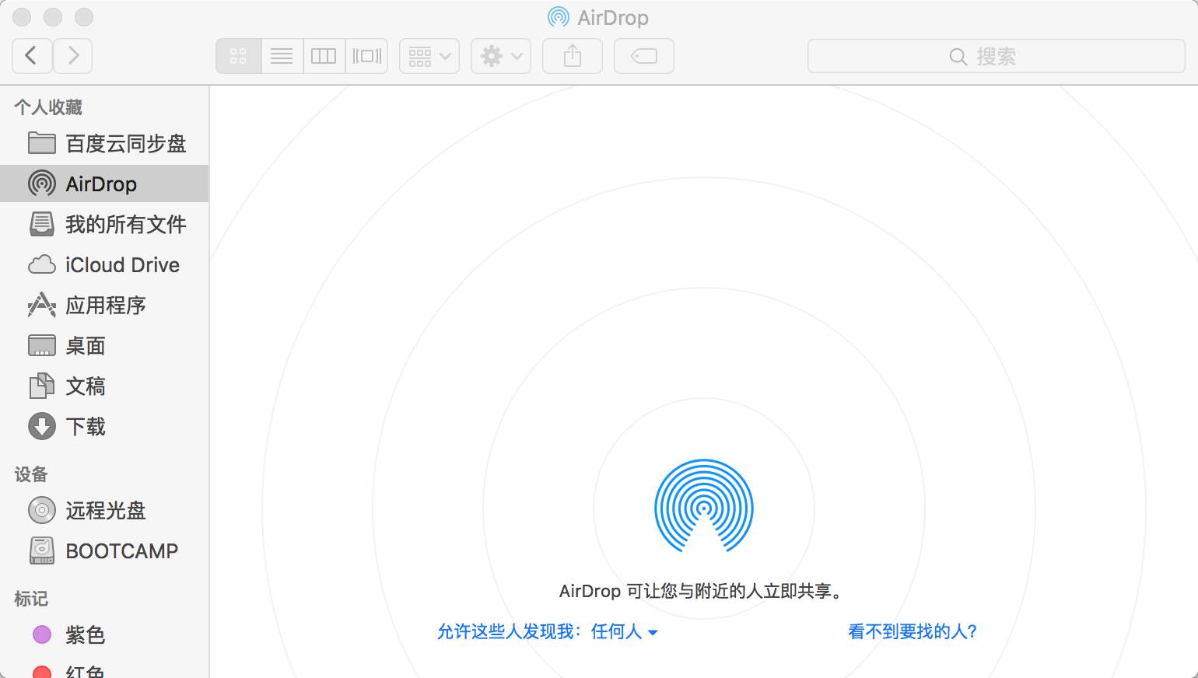Screen dimensions: 1198x678
Task: Click the blue AirDrop radar icon
Action: pyautogui.click(x=703, y=506)
